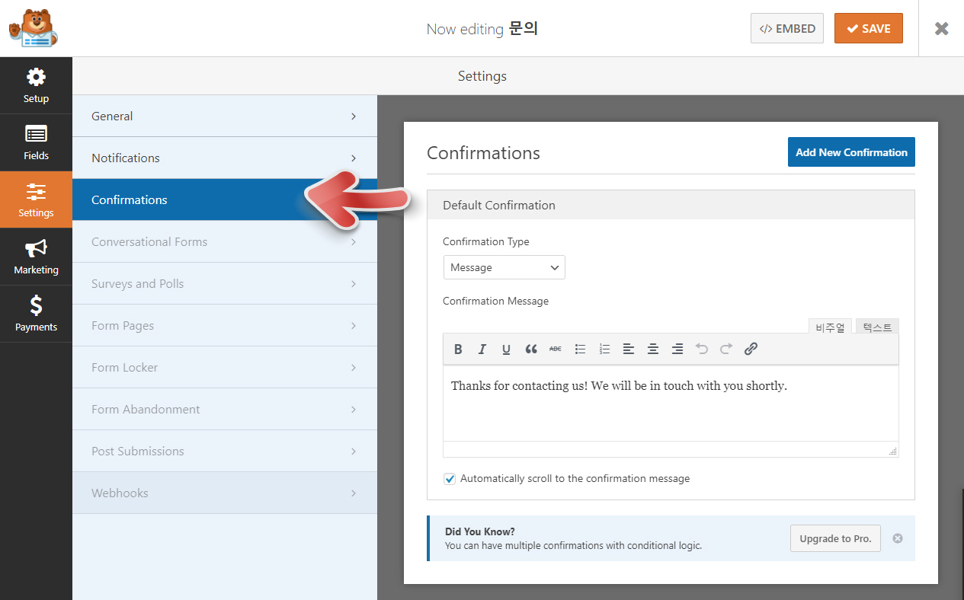Insert a numbered list
The width and height of the screenshot is (964, 600).
[604, 349]
